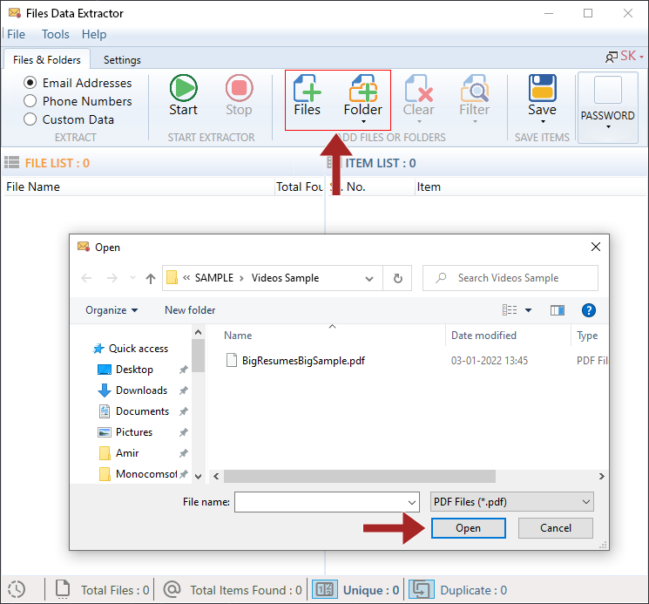The width and height of the screenshot is (649, 604).
Task: Close the Open dialog
Action: tap(596, 247)
